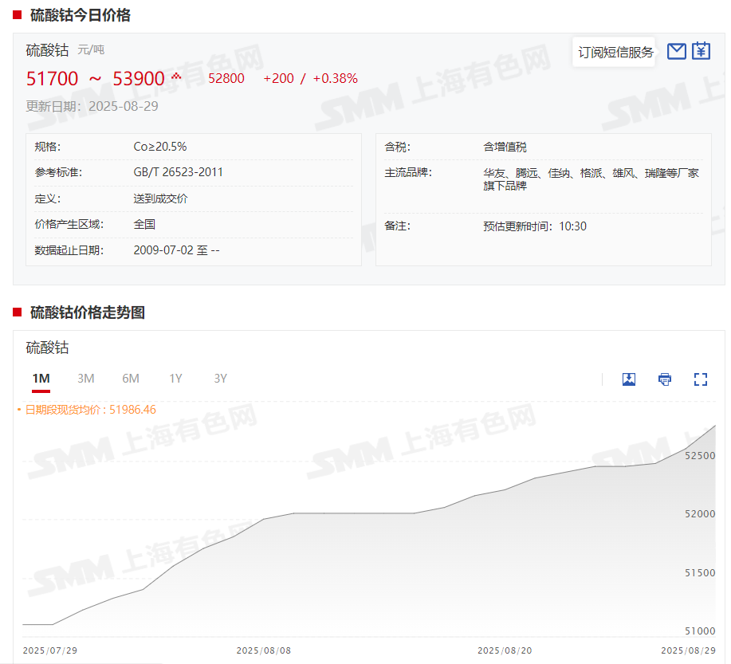Click the red up-arrow beside the price range

[176, 77]
